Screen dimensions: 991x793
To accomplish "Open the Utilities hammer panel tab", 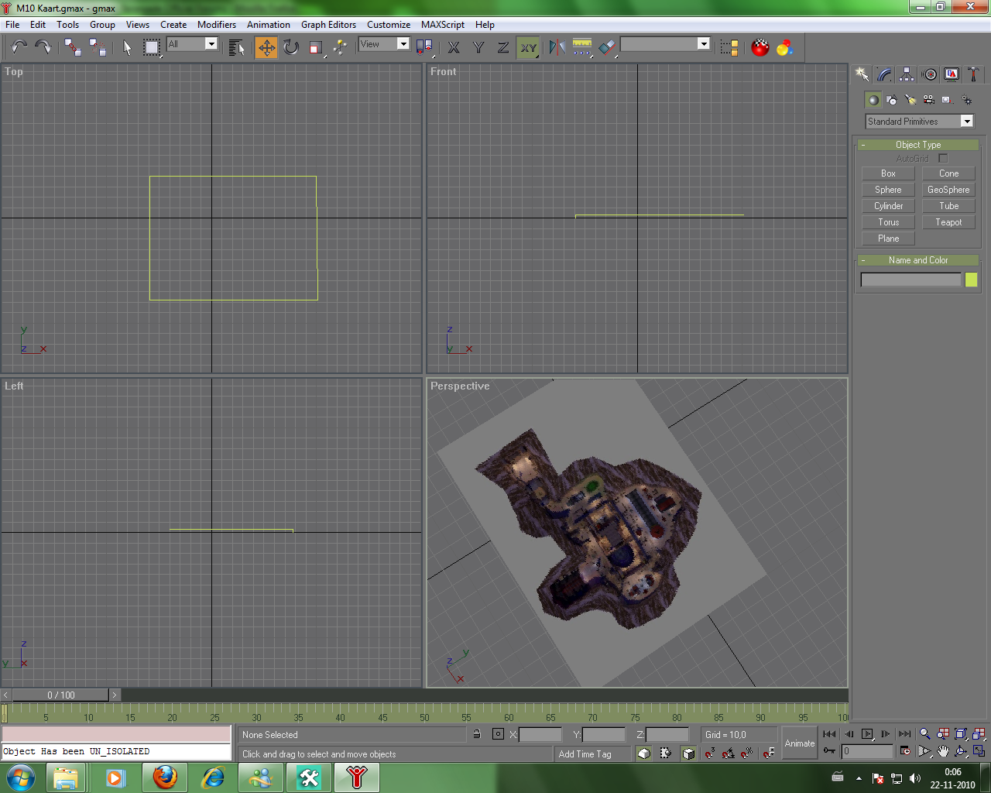I will click(974, 74).
